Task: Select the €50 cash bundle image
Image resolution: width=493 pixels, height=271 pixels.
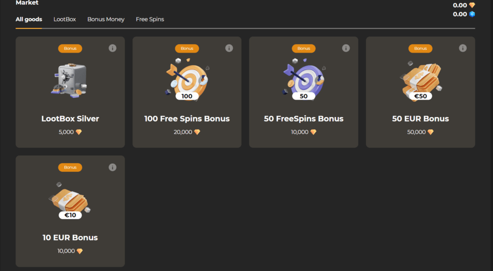Action: click(x=421, y=81)
